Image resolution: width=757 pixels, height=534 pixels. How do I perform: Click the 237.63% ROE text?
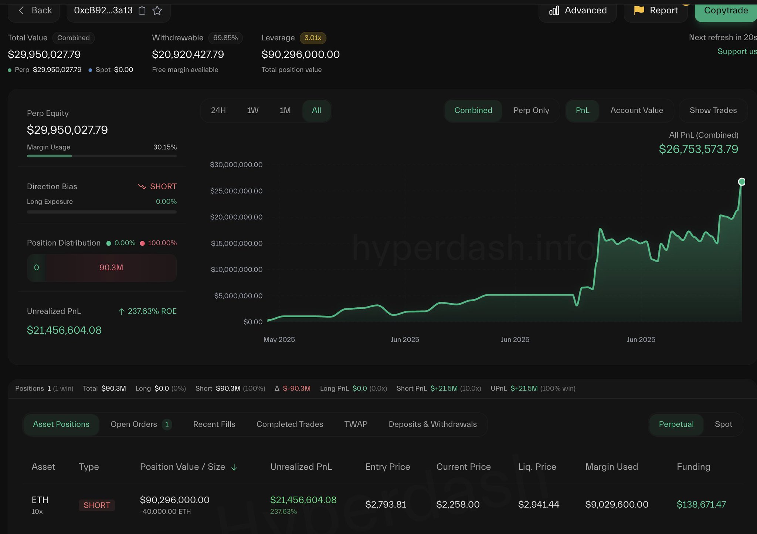(152, 311)
